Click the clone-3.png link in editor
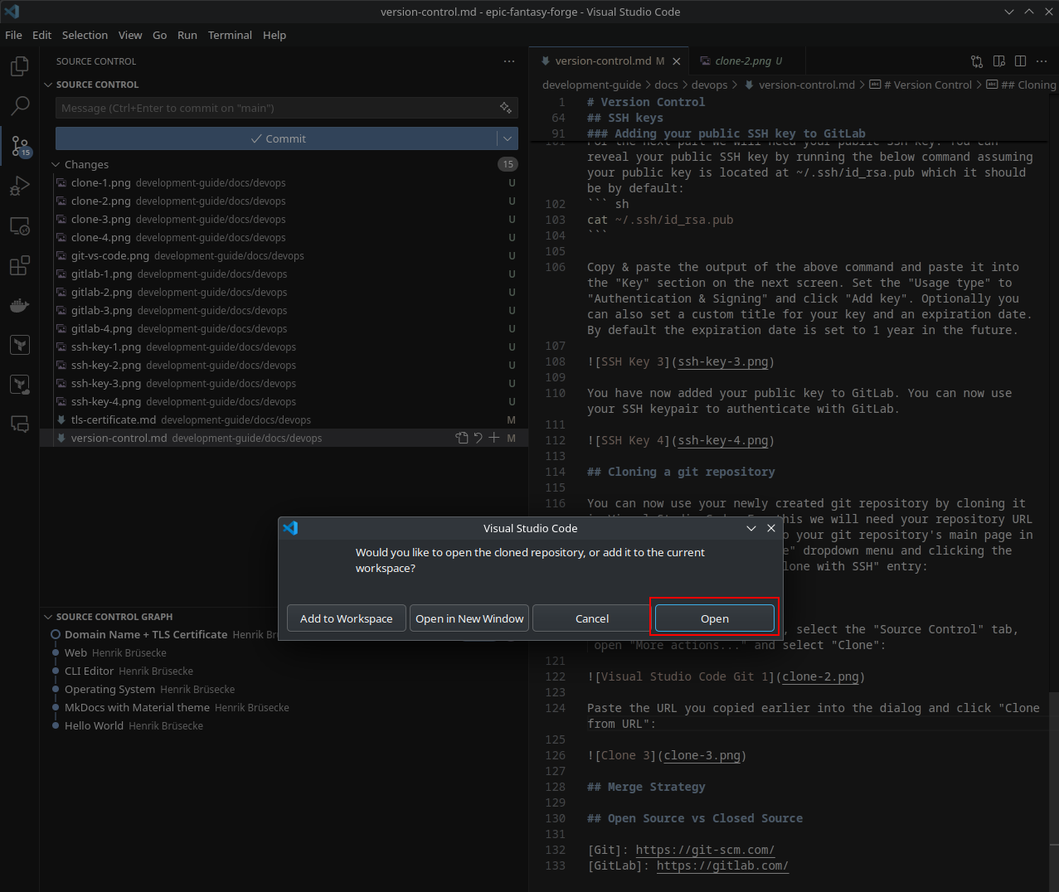This screenshot has width=1059, height=892. (x=702, y=755)
